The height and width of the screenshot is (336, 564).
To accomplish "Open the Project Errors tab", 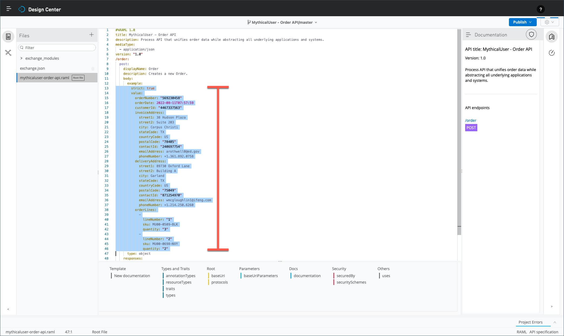I will [x=530, y=322].
